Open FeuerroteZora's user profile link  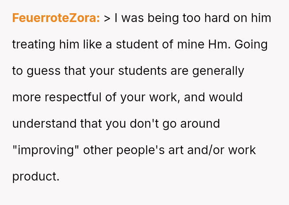click(x=56, y=18)
